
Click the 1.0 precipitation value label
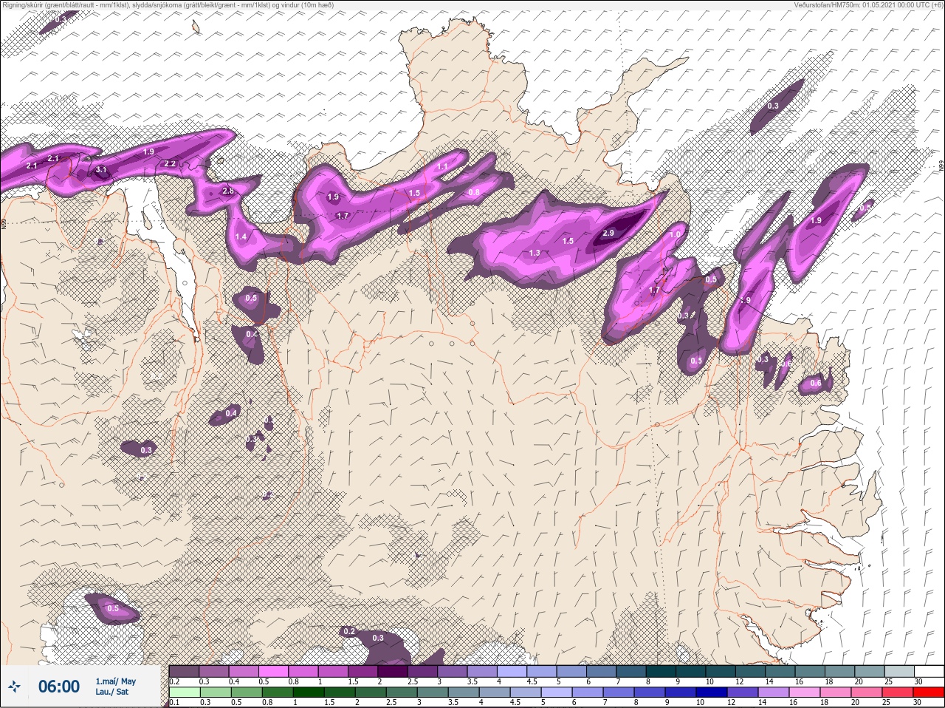pyautogui.click(x=675, y=234)
